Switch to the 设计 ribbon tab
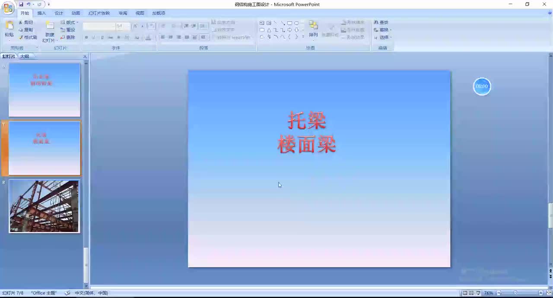The height and width of the screenshot is (298, 553). tap(59, 13)
